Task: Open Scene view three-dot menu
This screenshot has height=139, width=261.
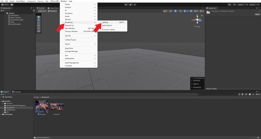Action: (203, 8)
